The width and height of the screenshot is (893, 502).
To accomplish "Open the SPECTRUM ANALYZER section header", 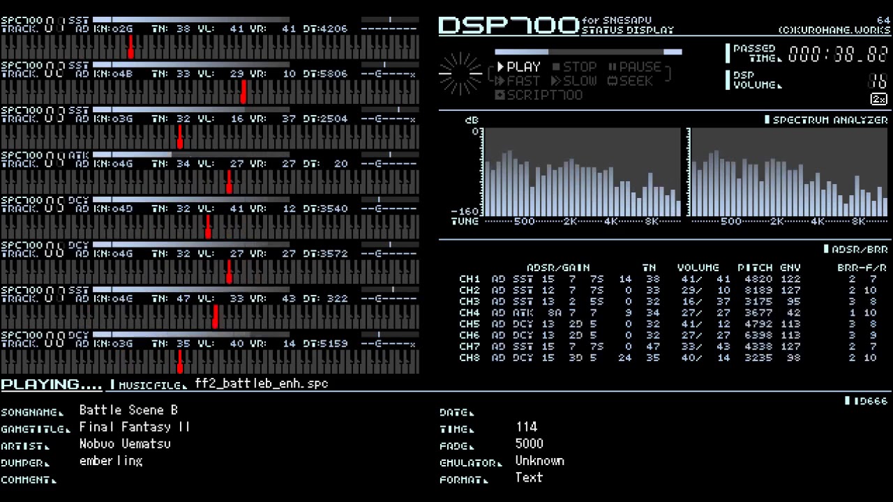I will (826, 120).
